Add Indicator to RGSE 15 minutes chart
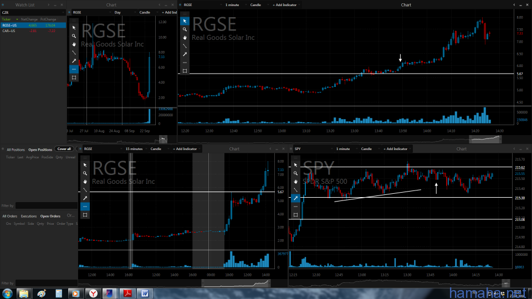The height and width of the screenshot is (299, 532). 185,149
